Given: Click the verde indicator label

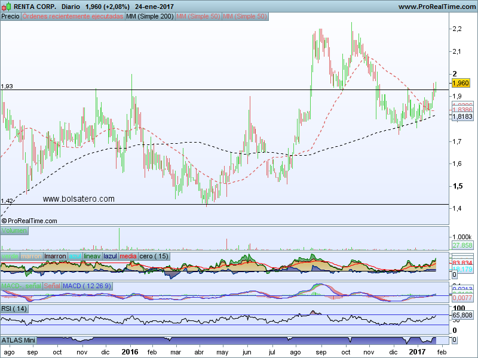Looking at the screenshot, I should [x=10, y=257].
